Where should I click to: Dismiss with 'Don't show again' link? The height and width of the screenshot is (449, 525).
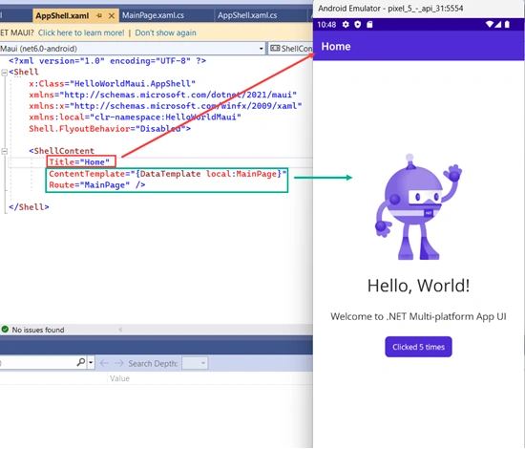click(x=166, y=32)
